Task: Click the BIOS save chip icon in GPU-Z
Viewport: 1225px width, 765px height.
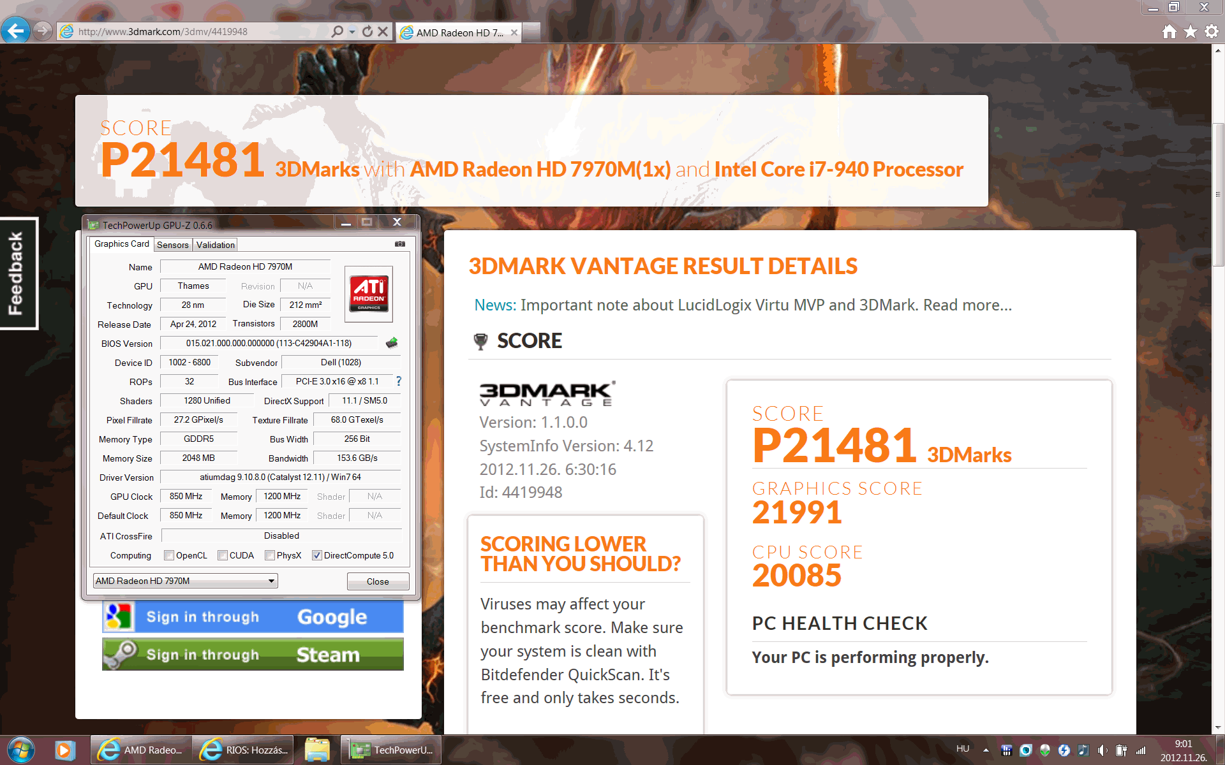Action: (392, 343)
